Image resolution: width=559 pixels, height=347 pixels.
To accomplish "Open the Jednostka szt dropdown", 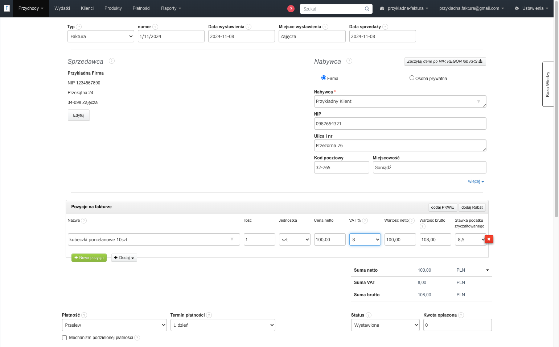I will [x=295, y=239].
